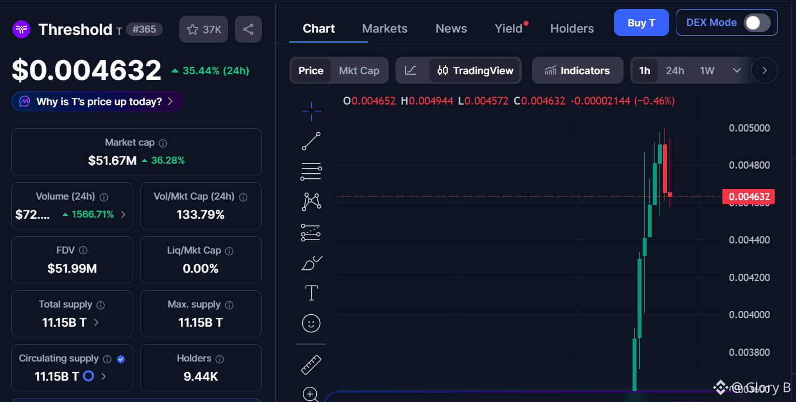Click Market cap info icon

tap(163, 143)
